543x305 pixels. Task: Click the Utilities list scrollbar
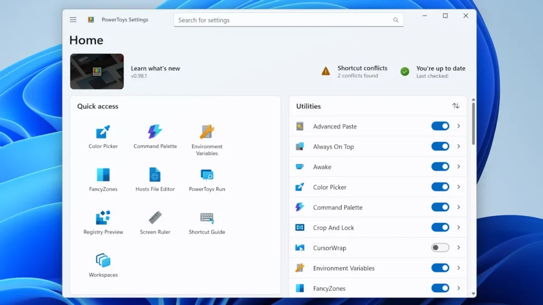click(x=473, y=123)
